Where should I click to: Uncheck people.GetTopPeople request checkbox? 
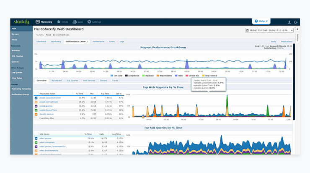(36, 102)
